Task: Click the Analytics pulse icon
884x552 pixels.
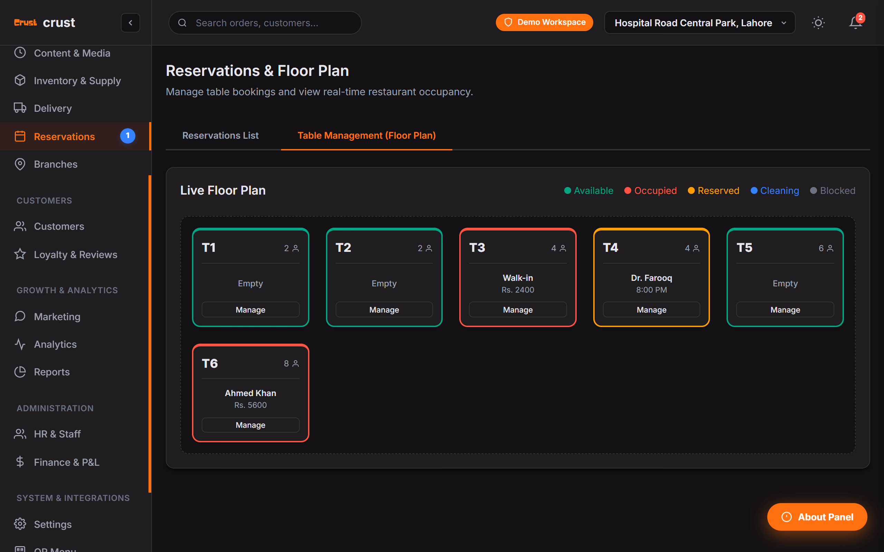Action: pyautogui.click(x=20, y=344)
